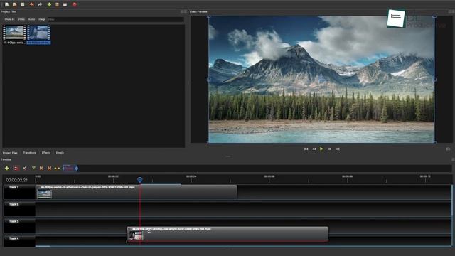Viewport: 455px width, 256px height.
Task: Open a project with the folder icon
Action: pos(14,4)
